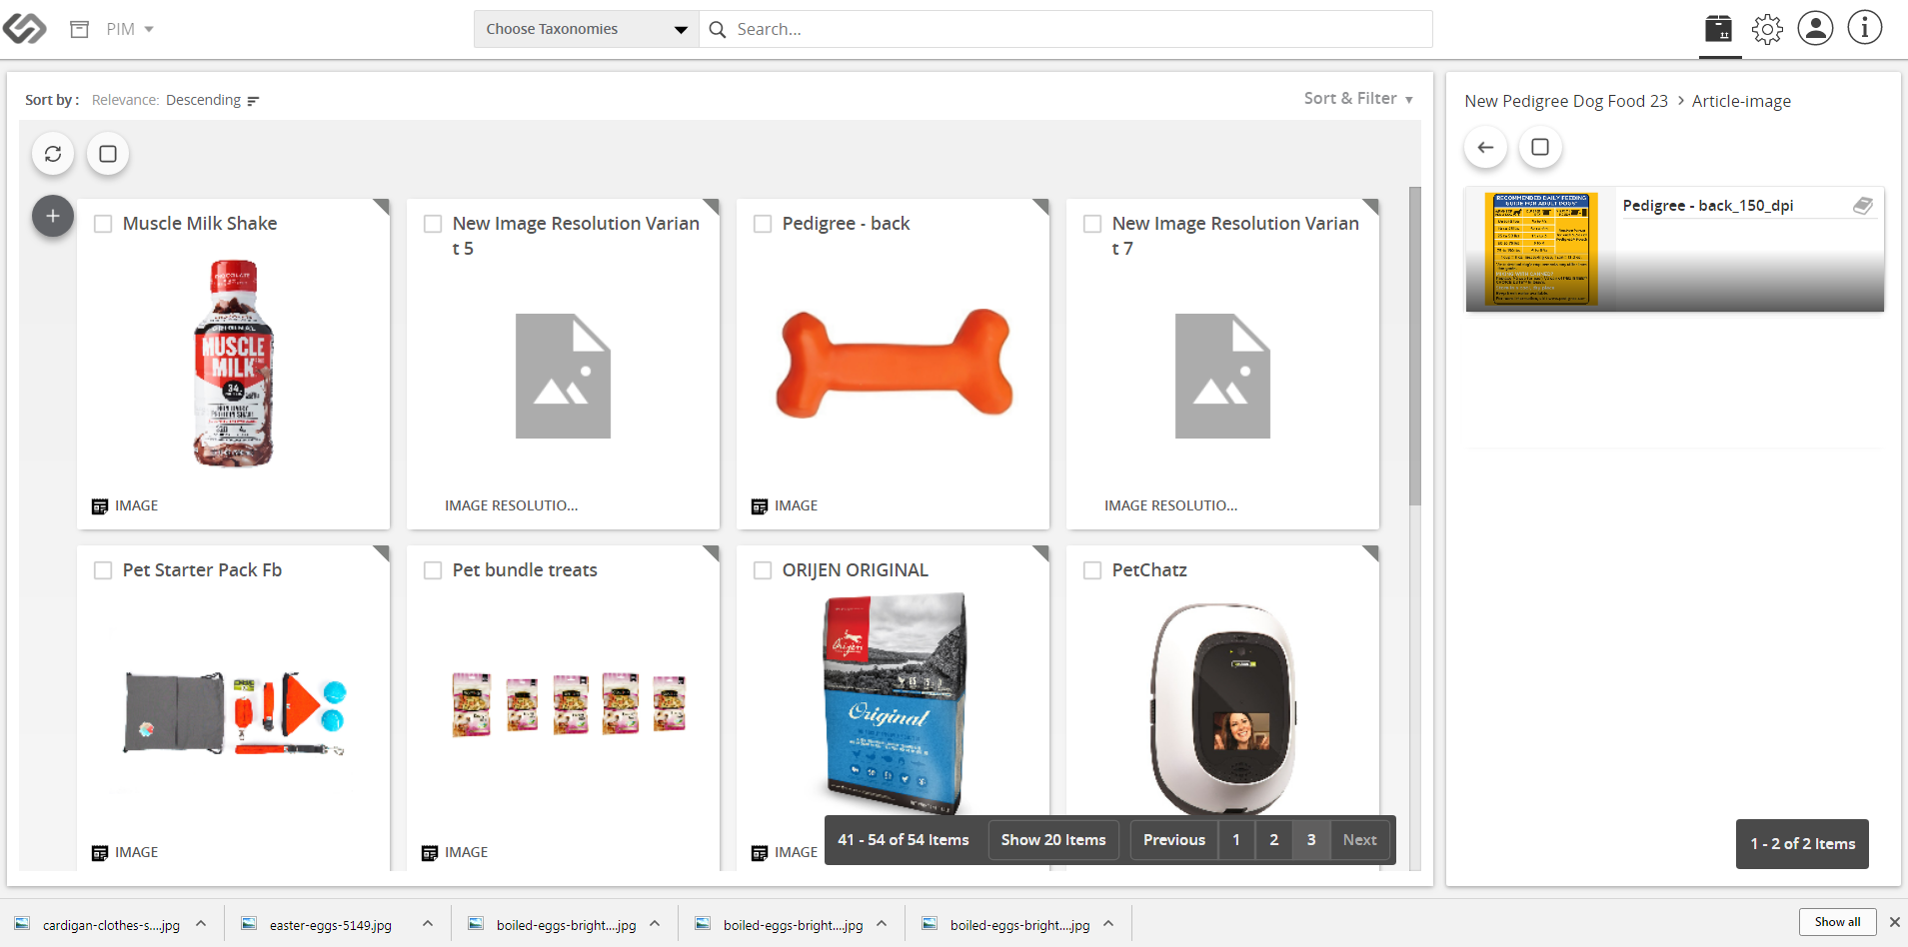
Task: Expand options for cardigan-clothes download
Action: [x=201, y=924]
